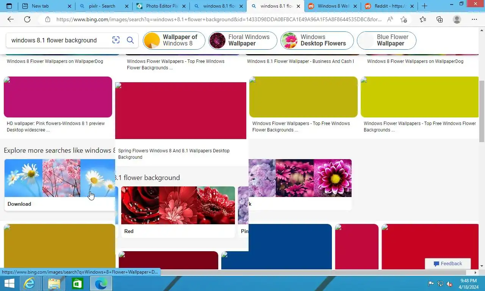Image resolution: width=485 pixels, height=291 pixels.
Task: Open the tab actions menu
Action: (9, 6)
